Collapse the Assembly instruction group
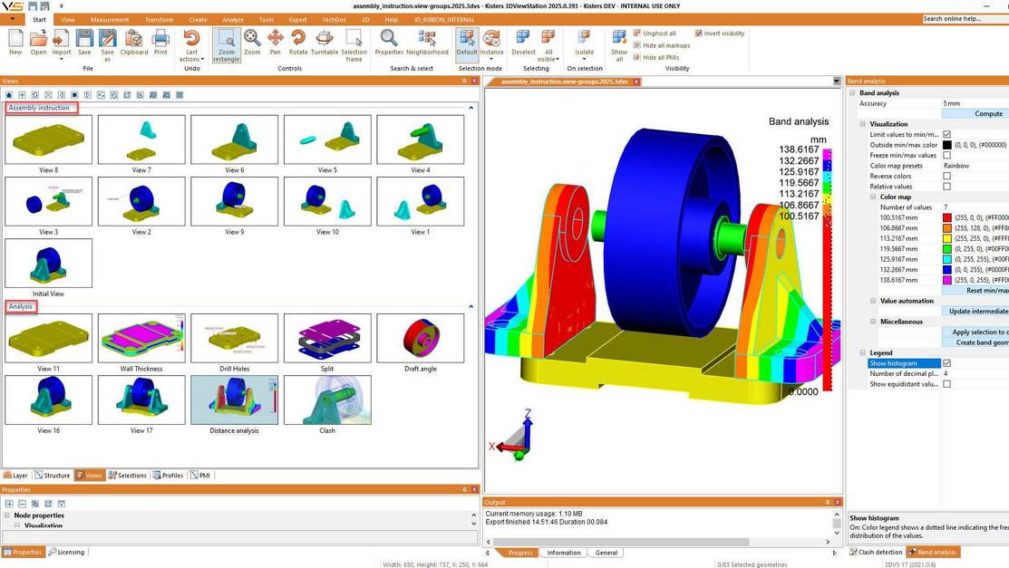 pyautogui.click(x=471, y=108)
